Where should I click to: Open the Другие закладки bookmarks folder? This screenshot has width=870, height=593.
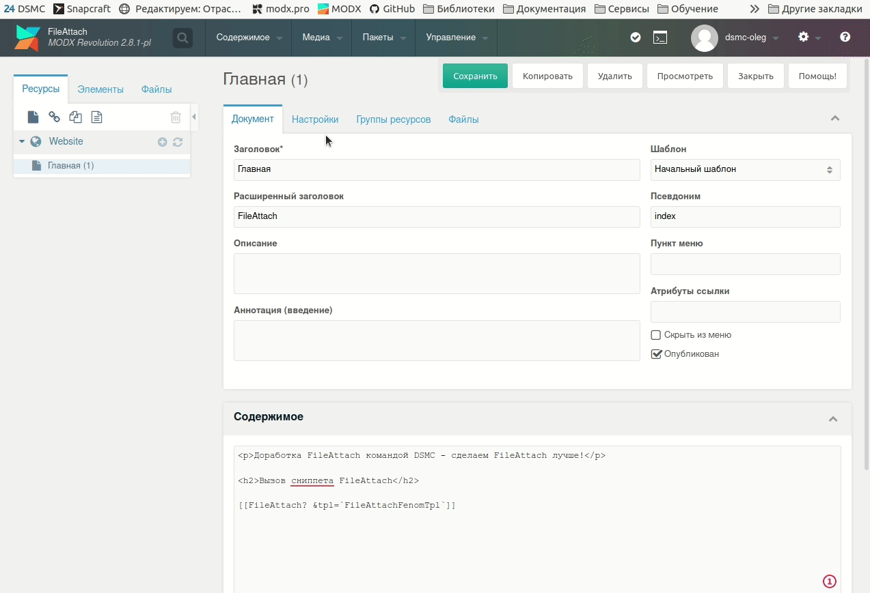[x=815, y=9]
